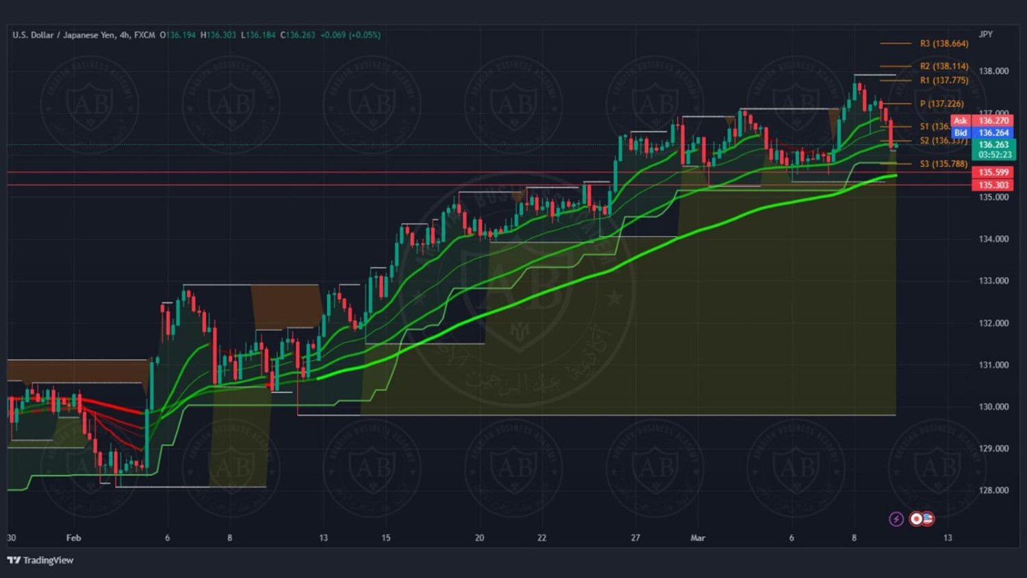Click the S2 (136.337) pivot label
This screenshot has height=578, width=1027.
click(x=943, y=141)
